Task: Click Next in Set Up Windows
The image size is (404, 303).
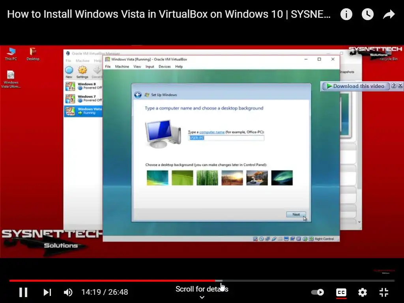Action: click(296, 214)
